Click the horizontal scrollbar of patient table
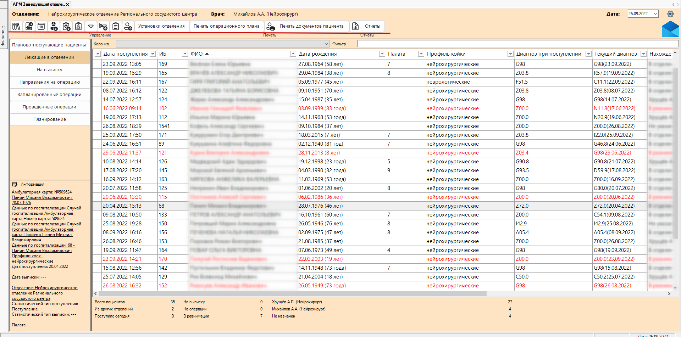This screenshot has height=337, width=681. (293, 293)
